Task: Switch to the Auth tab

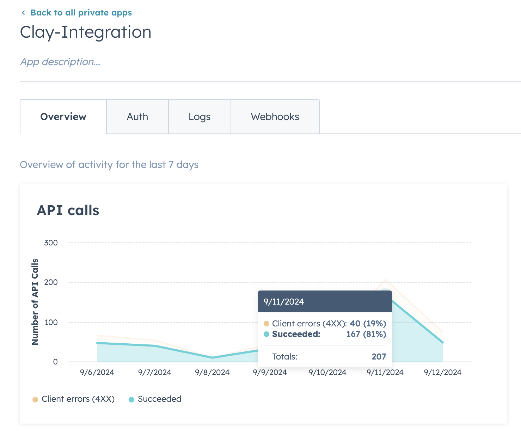Action: click(x=137, y=117)
